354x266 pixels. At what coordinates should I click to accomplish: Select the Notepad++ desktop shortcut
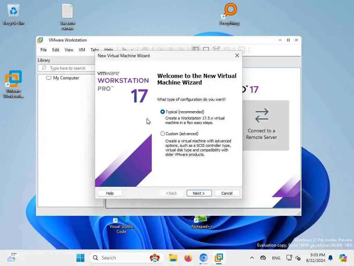(202, 223)
